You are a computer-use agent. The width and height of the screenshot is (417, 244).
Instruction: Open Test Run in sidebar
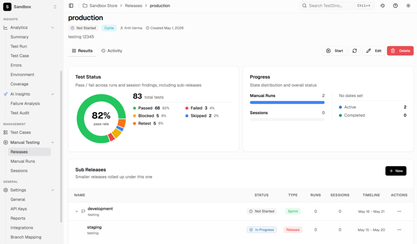click(x=19, y=46)
